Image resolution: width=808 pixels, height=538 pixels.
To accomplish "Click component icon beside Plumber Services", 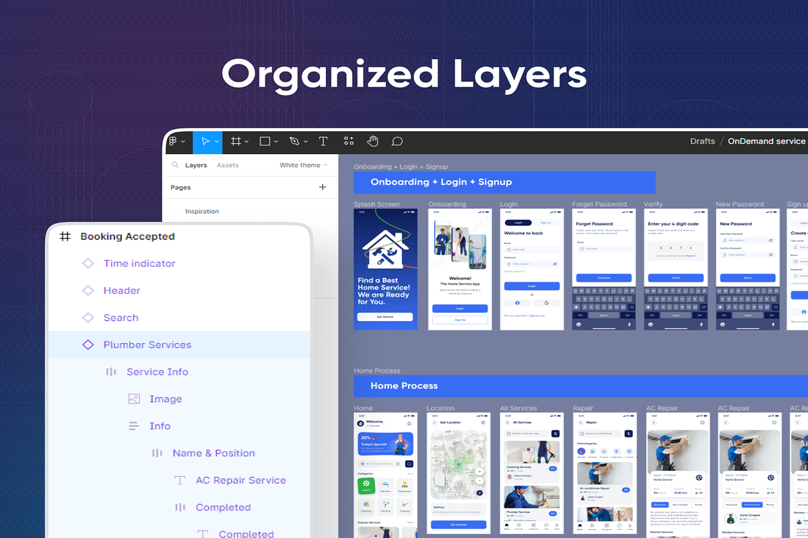I will tap(88, 344).
